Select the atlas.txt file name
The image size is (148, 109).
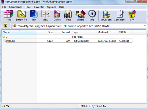coord(10,41)
